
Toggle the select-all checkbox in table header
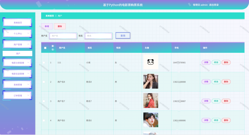tap(45, 48)
